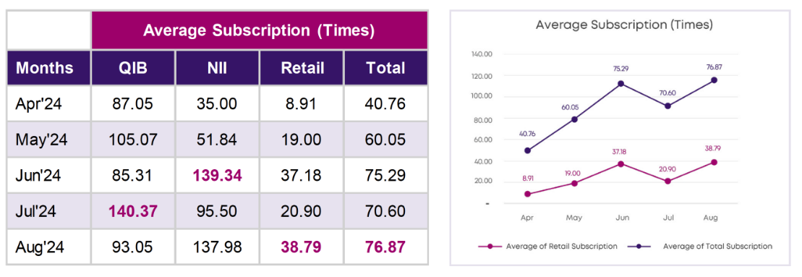Select the Aug total point labeled 76.87

click(x=714, y=80)
